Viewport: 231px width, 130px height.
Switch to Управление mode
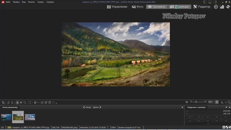(x=117, y=7)
